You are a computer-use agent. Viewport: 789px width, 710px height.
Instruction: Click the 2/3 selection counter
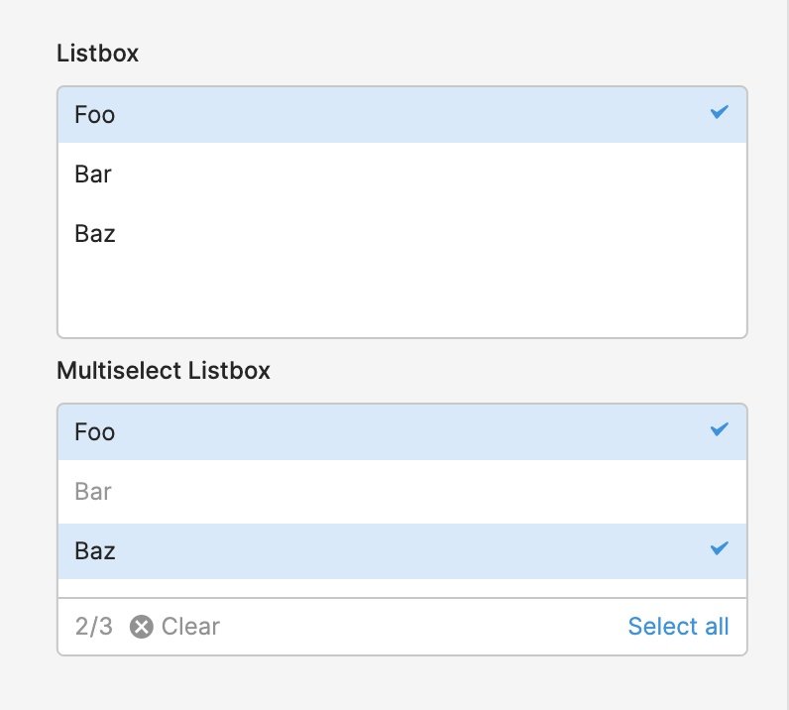pyautogui.click(x=93, y=627)
